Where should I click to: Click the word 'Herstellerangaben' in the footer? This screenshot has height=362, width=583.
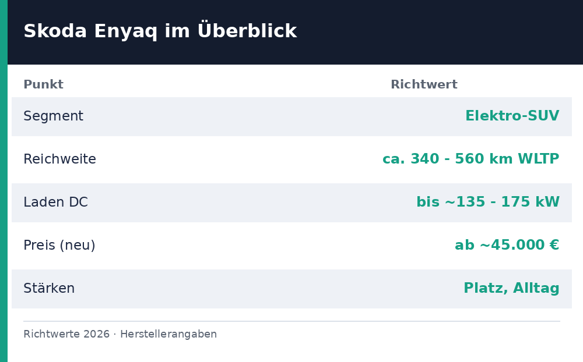pyautogui.click(x=168, y=334)
